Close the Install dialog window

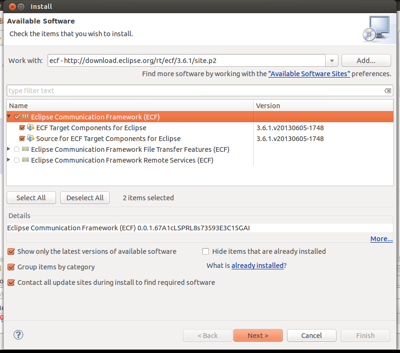pyautogui.click(x=12, y=7)
